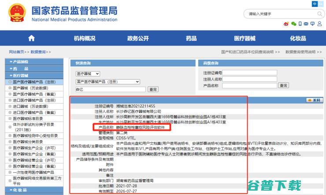The width and height of the screenshot is (326, 195).
Task: Select 国产医疗器械产品（备案） in sidebar
Action: pyautogui.click(x=34, y=94)
